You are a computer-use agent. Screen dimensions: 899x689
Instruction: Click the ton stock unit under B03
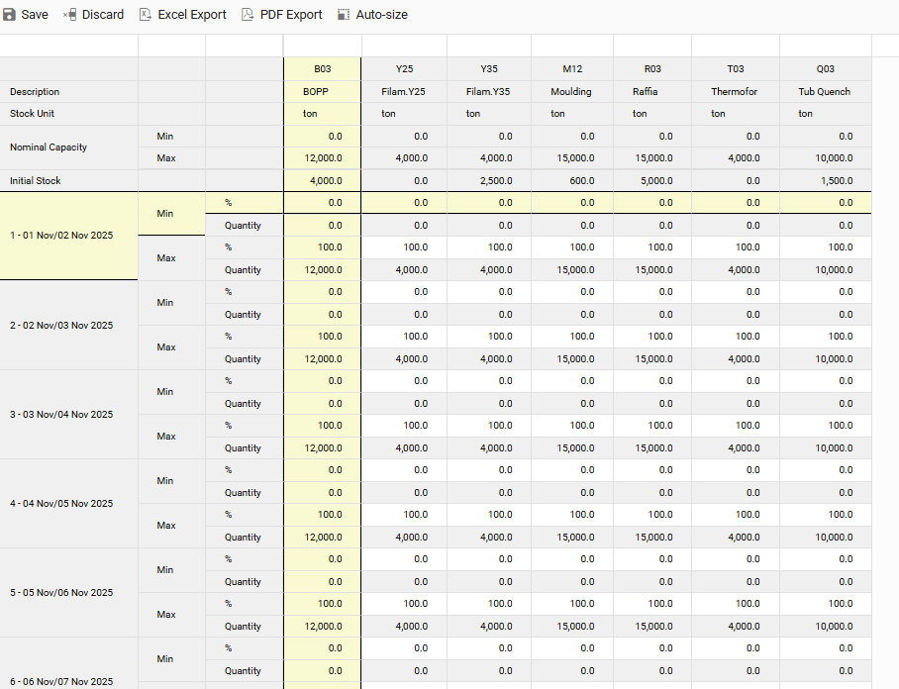(322, 114)
